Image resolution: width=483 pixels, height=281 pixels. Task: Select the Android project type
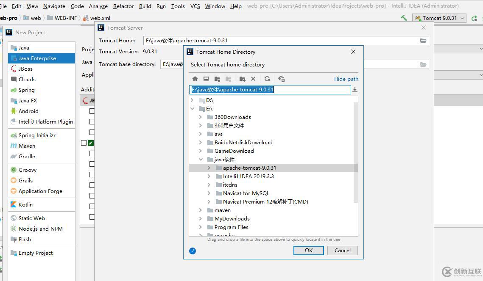(42, 111)
